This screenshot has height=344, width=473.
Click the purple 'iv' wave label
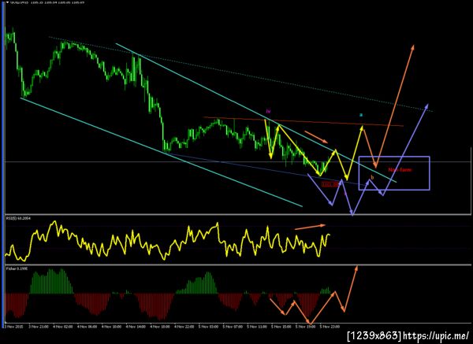tap(268, 111)
